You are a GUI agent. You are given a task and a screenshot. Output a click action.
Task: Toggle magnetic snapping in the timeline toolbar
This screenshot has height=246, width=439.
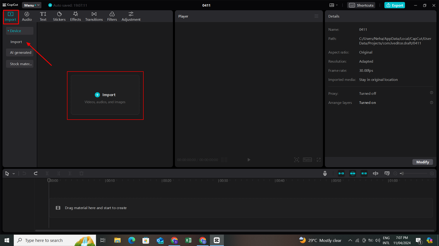(353, 173)
